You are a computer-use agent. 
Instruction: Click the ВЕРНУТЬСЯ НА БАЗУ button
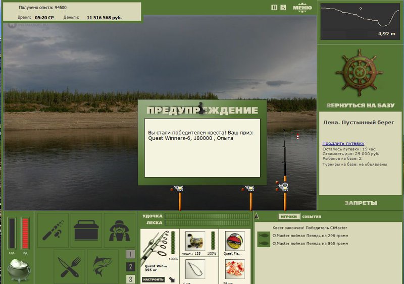[x=361, y=105]
